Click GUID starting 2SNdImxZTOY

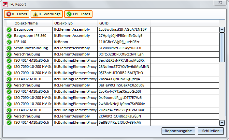click(x=124, y=67)
